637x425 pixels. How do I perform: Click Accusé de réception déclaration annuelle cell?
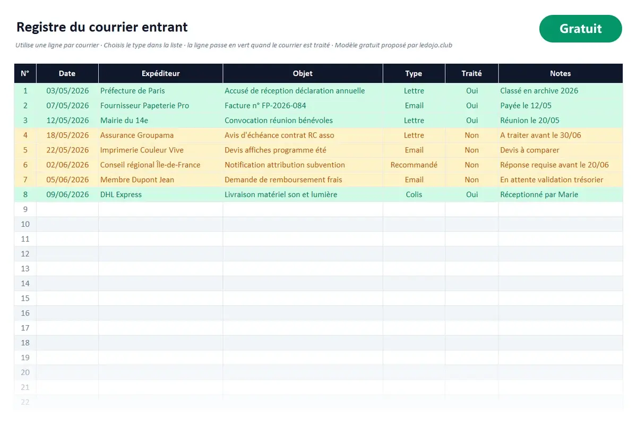(x=303, y=91)
